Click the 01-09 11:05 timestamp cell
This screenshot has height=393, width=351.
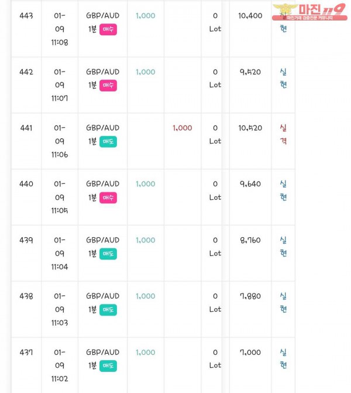(x=60, y=197)
